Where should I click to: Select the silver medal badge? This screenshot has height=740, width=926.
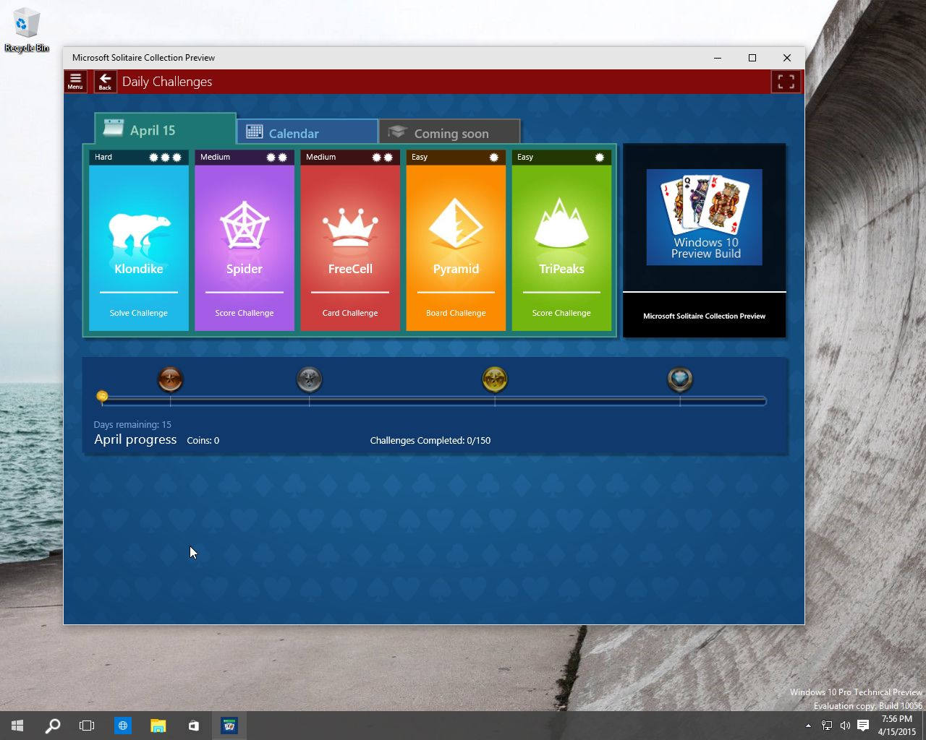[x=310, y=379]
